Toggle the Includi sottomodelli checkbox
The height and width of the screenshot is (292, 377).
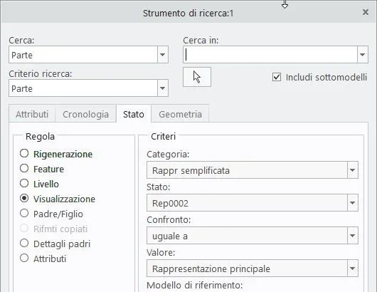click(x=277, y=77)
